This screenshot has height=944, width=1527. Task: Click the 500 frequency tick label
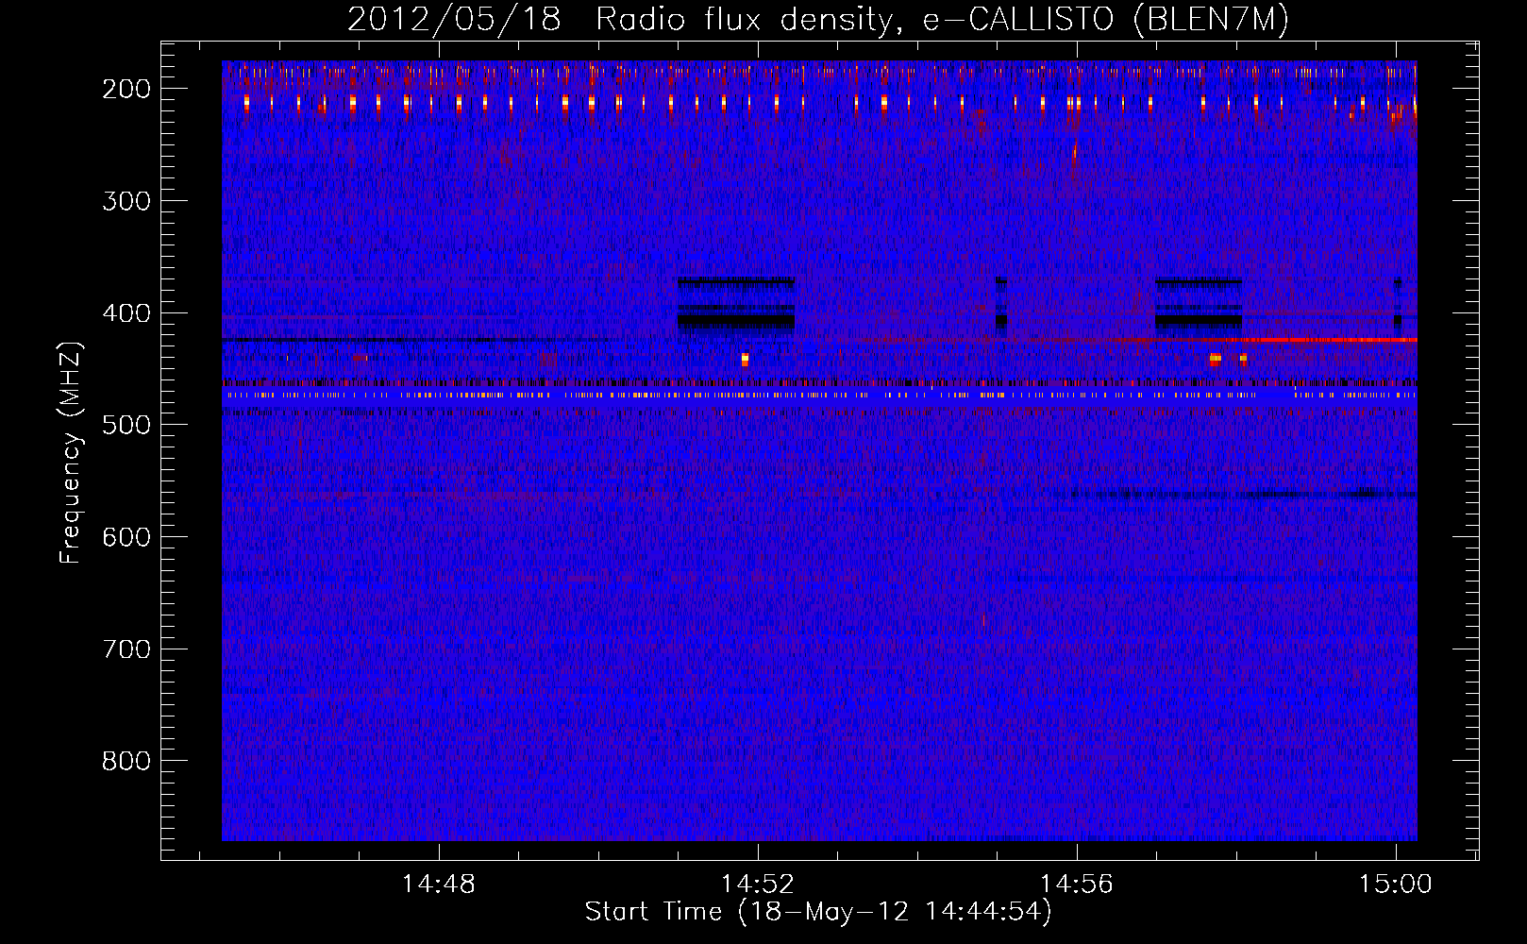(x=126, y=425)
